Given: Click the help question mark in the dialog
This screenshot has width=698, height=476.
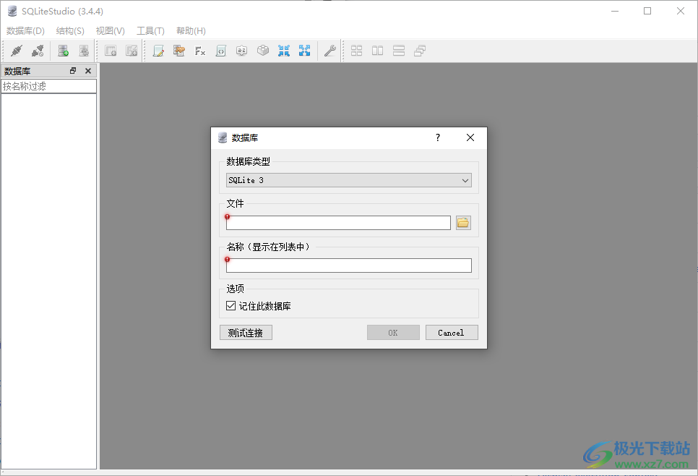Looking at the screenshot, I should tap(437, 137).
